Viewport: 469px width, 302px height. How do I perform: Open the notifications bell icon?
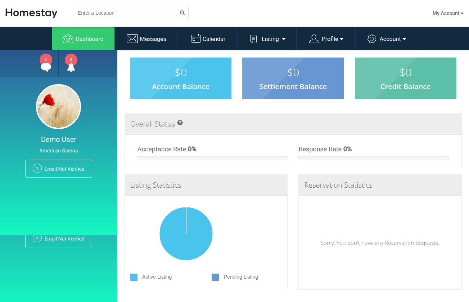71,67
